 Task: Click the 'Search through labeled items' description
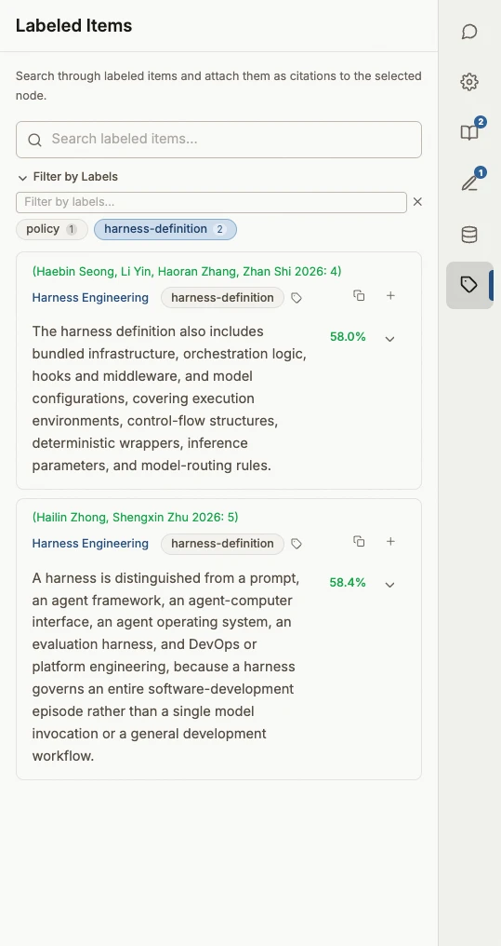(x=218, y=86)
